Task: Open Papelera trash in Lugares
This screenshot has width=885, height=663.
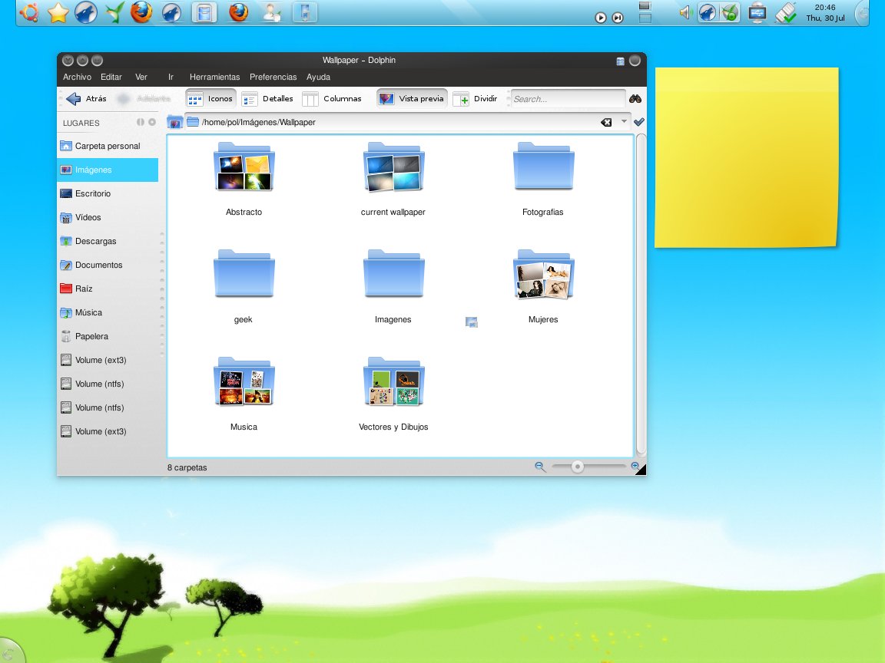Action: (108, 336)
